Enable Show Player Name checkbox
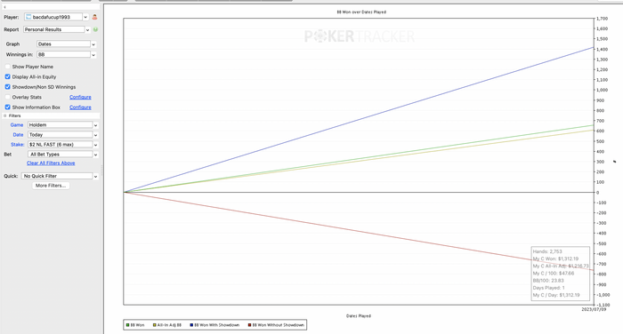This screenshot has width=623, height=334. 7,67
